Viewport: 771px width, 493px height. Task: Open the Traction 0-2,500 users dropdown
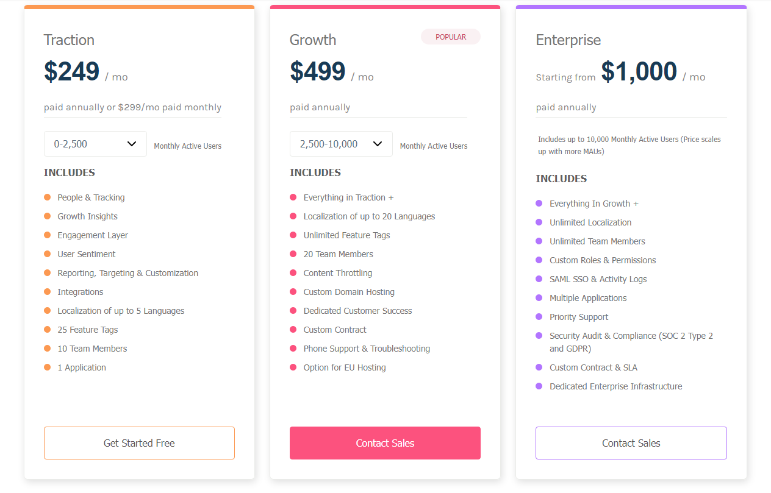[x=95, y=144]
